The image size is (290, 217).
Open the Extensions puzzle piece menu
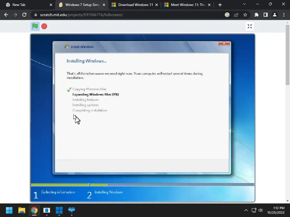pos(257,15)
